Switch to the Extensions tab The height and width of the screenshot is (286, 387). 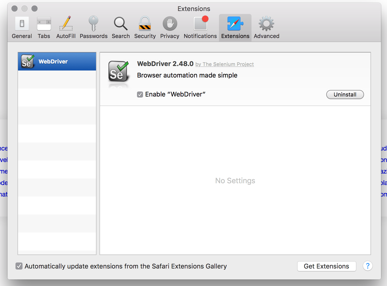coord(235,26)
